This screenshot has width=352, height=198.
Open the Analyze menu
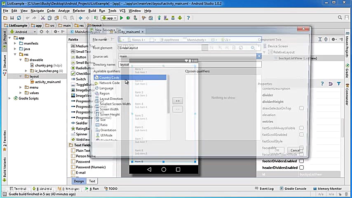[64, 11]
